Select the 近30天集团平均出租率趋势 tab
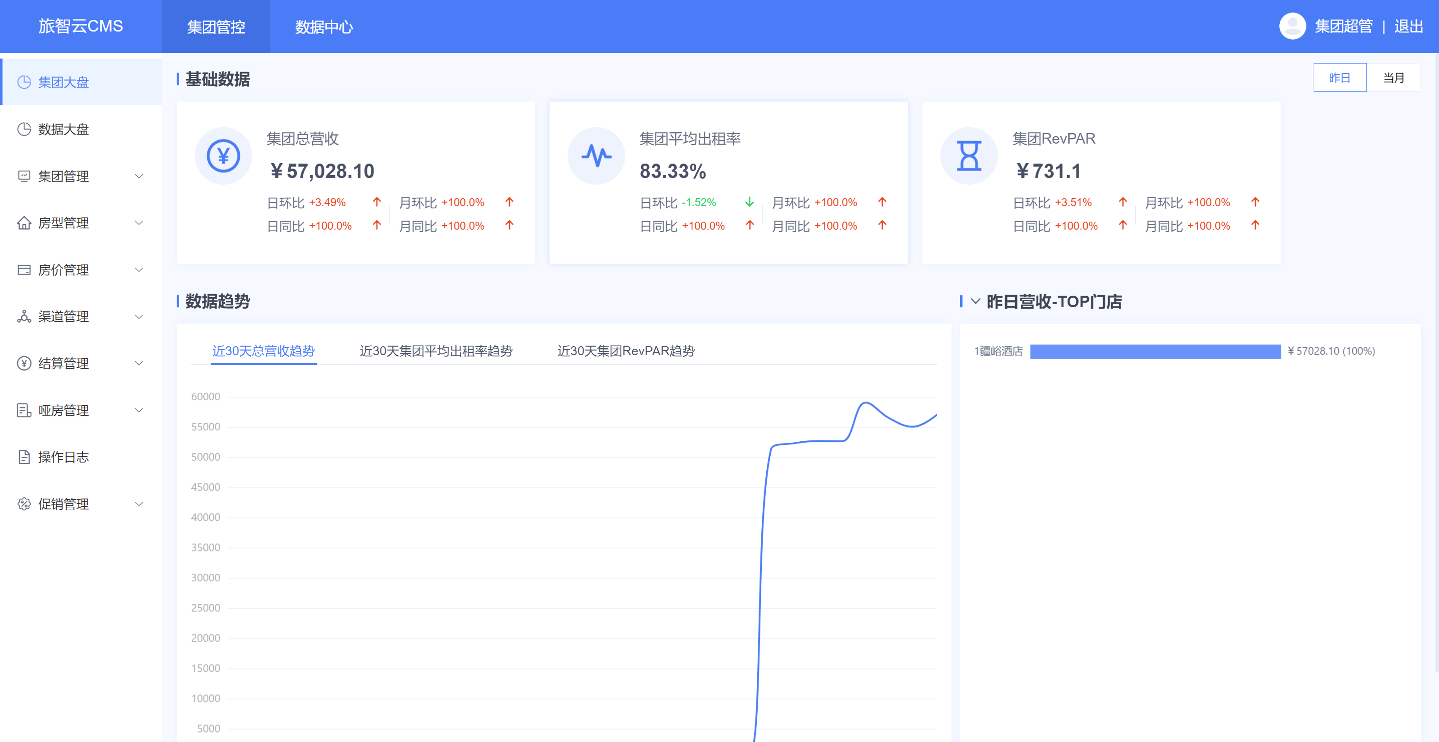1439x742 pixels. coord(436,351)
